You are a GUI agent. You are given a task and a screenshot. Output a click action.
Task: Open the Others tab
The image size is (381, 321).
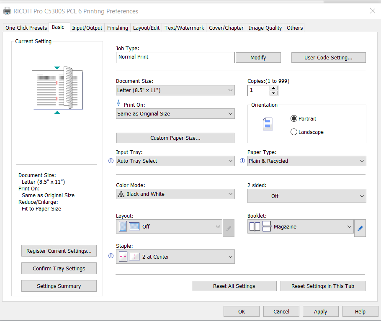(295, 28)
